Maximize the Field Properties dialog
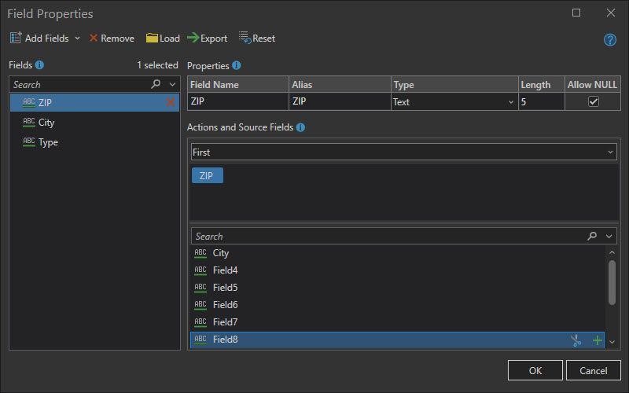 pyautogui.click(x=576, y=13)
